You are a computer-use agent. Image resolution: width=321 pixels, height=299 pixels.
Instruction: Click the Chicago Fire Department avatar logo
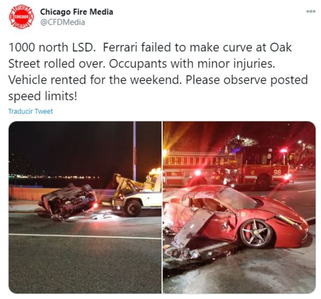(21, 17)
